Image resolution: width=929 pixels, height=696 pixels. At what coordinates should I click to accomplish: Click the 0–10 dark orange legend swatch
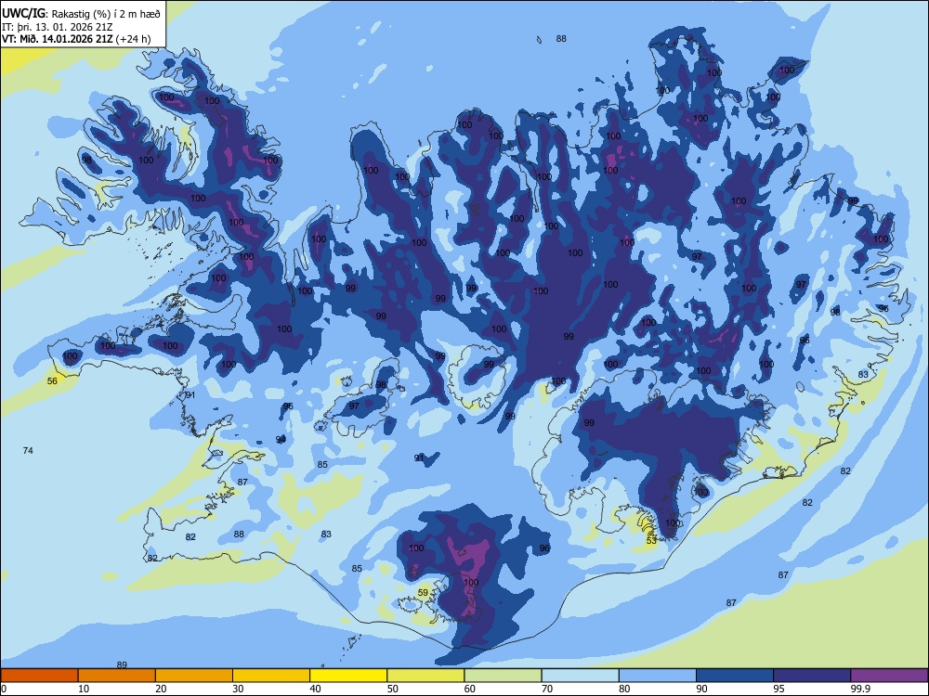[39, 676]
